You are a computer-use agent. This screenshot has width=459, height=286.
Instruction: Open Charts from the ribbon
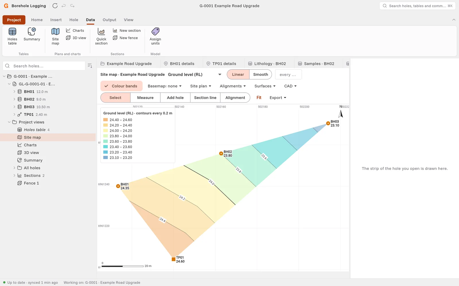coord(75,31)
